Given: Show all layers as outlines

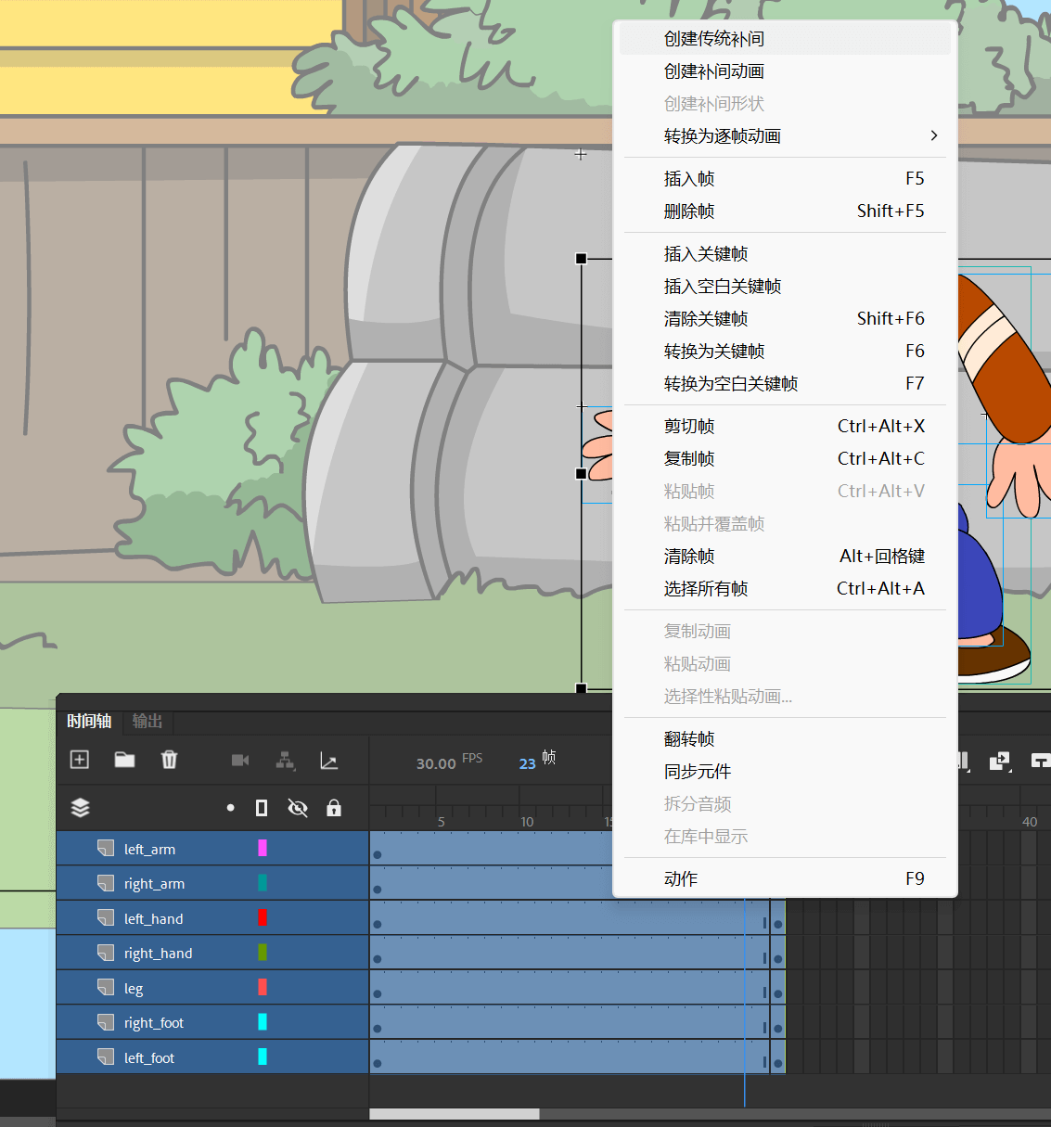Looking at the screenshot, I should pos(262,808).
